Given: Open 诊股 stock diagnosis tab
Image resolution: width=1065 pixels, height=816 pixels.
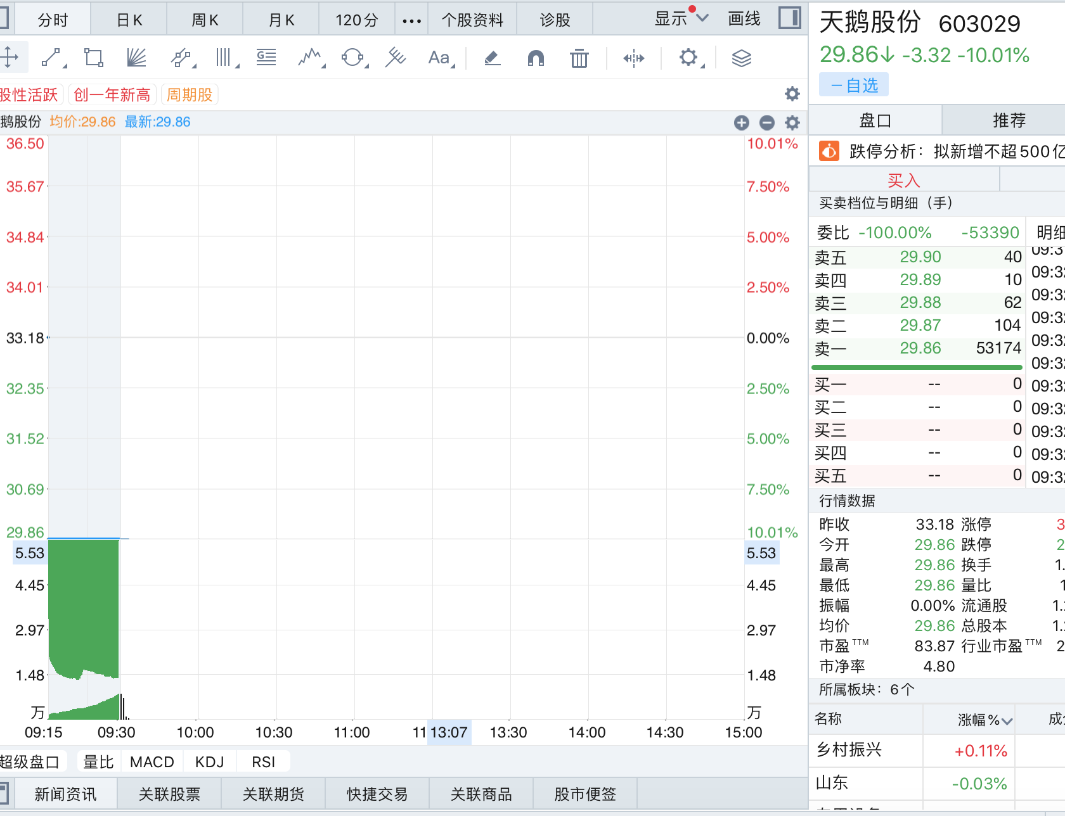Looking at the screenshot, I should pyautogui.click(x=555, y=19).
